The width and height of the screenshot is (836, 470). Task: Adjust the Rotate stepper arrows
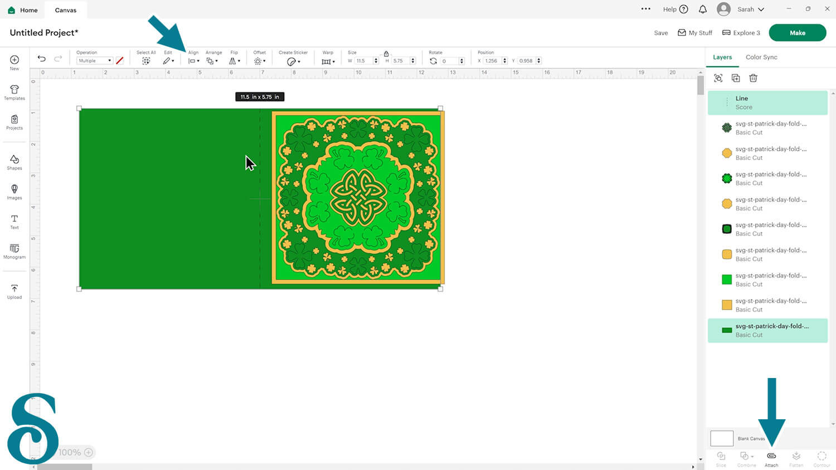point(462,61)
